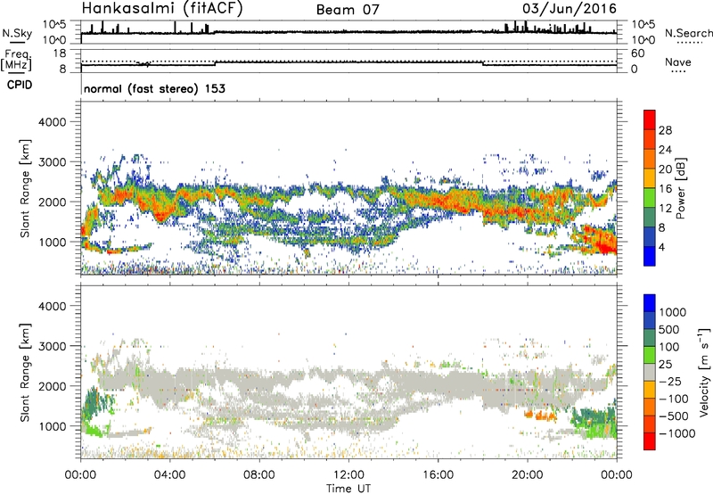The height and width of the screenshot is (494, 713).
Task: Select the N.Sky legend label
Action: coord(17,33)
